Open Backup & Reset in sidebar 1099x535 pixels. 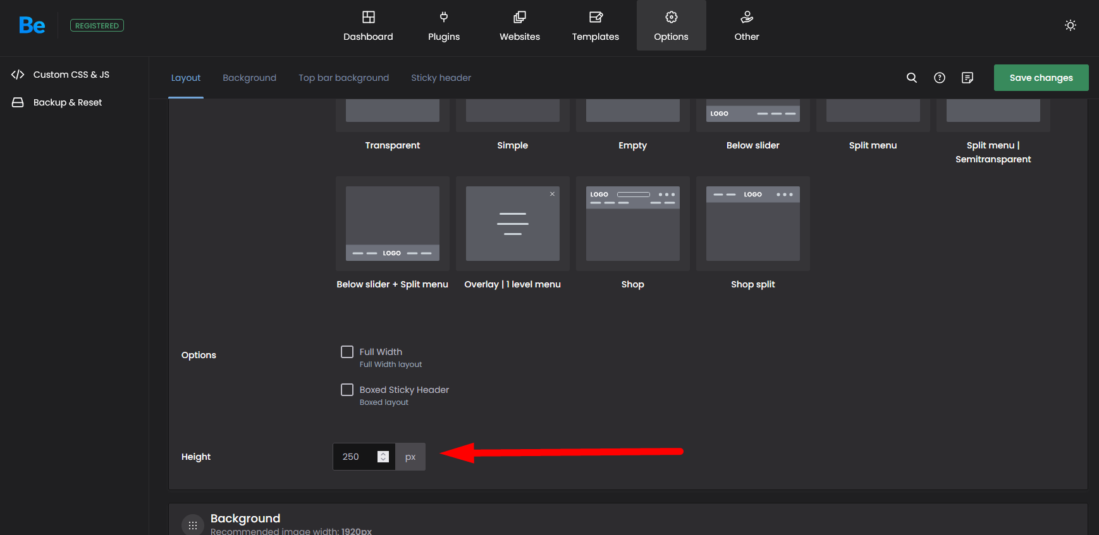click(x=67, y=102)
